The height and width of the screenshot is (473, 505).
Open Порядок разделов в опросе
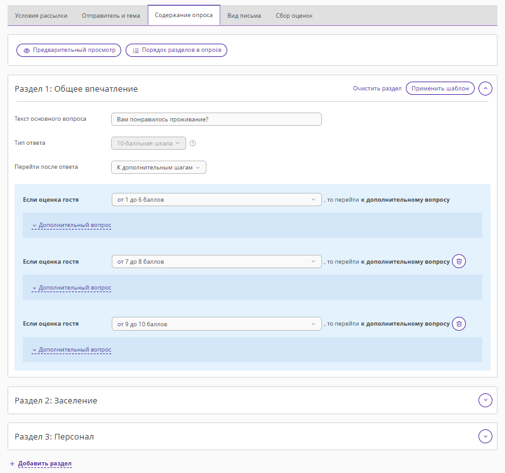176,50
